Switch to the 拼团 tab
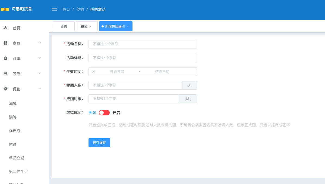325x184 pixels. (x=87, y=26)
